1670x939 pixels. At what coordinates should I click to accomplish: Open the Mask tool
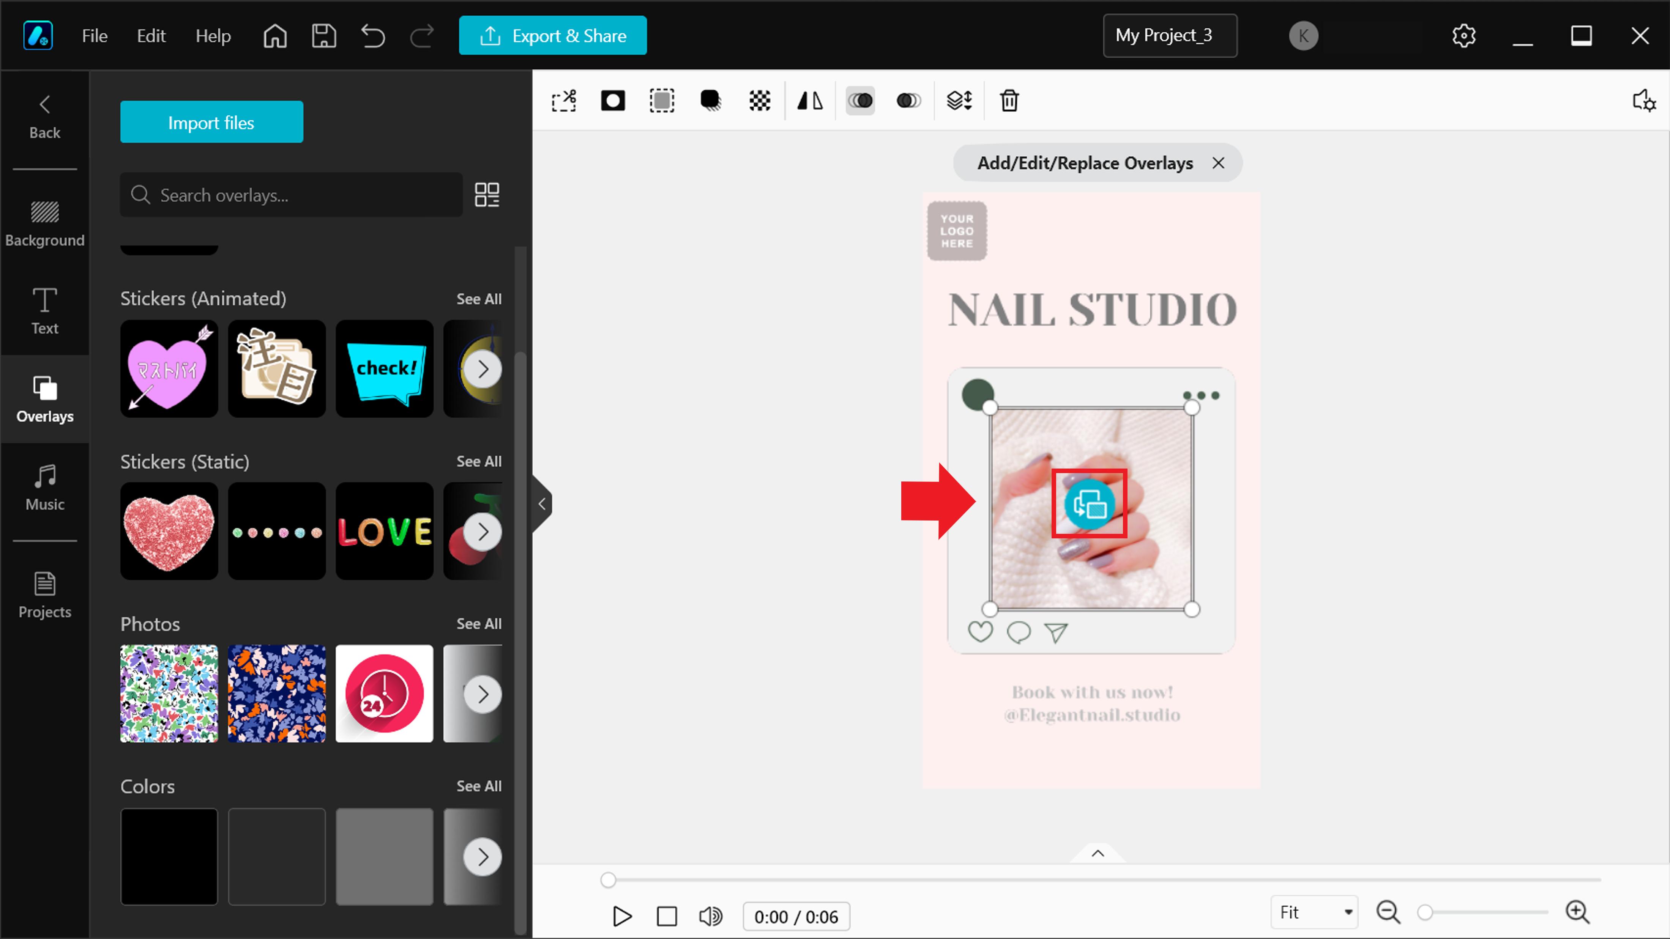coord(613,101)
